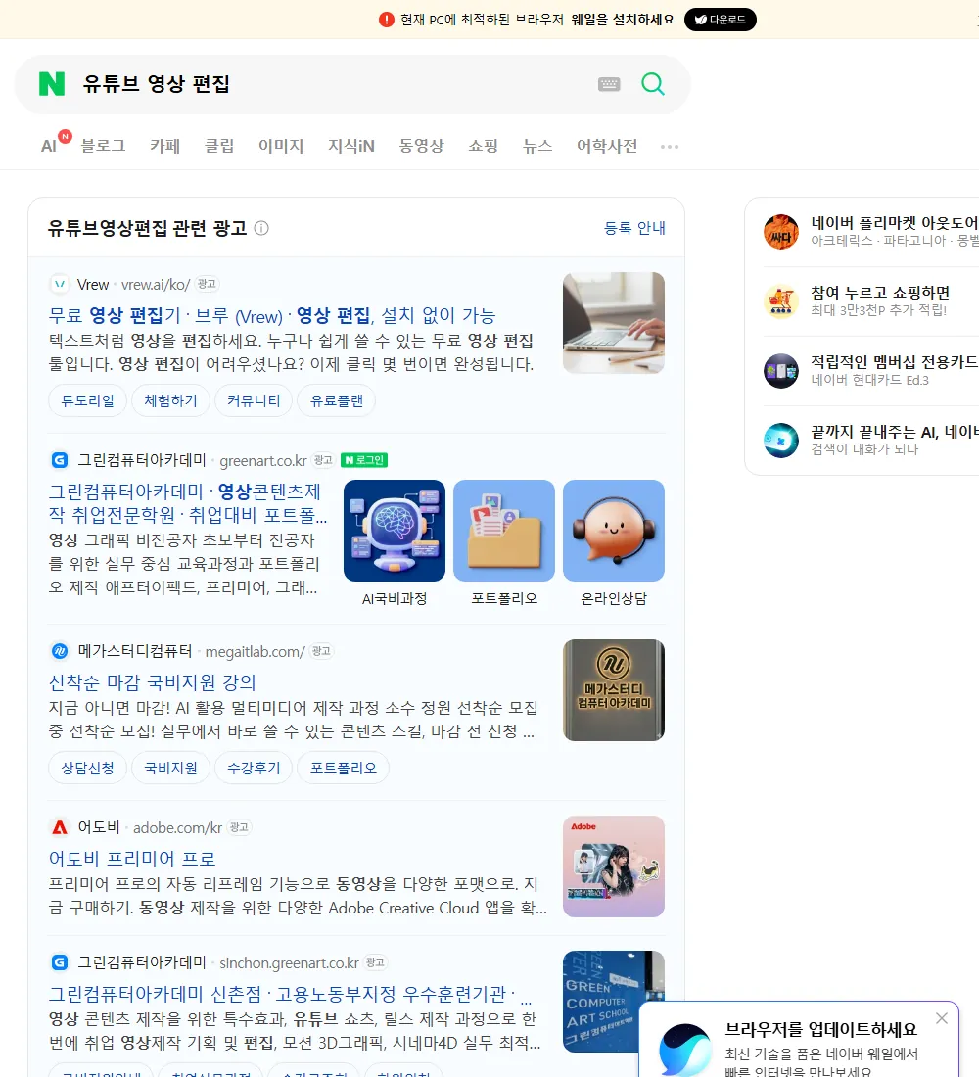Open the 포트폴리오 folder thumbnail
Image resolution: width=979 pixels, height=1077 pixels.
coord(503,531)
